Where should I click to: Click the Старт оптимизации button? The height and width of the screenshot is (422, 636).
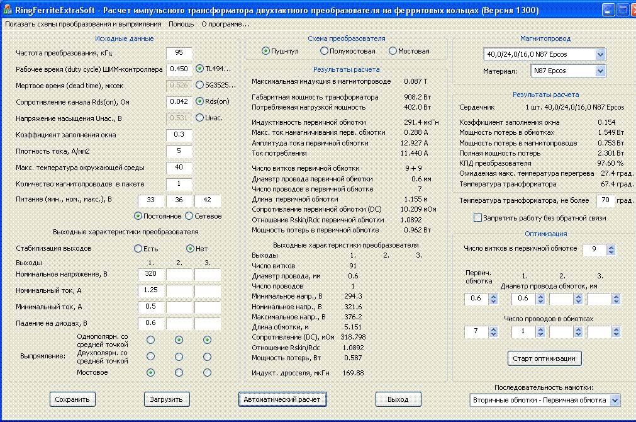click(x=544, y=358)
